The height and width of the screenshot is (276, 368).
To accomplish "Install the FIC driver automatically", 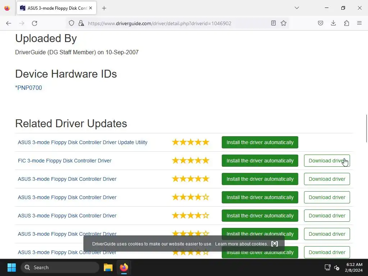I will click(260, 161).
